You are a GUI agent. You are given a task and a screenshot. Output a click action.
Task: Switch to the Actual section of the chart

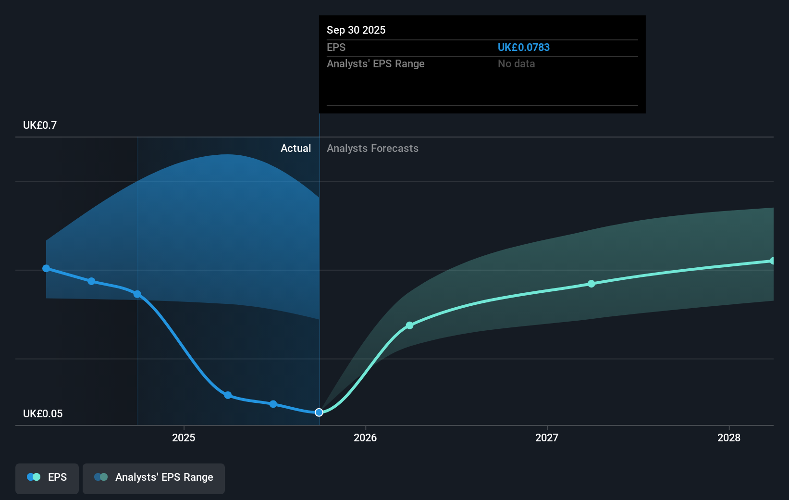click(x=296, y=148)
